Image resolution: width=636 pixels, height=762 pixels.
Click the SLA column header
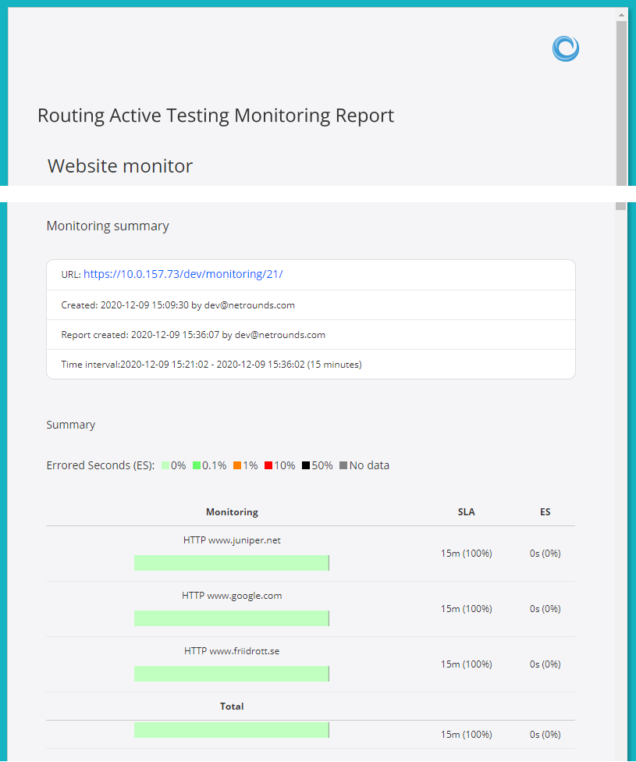pos(466,512)
